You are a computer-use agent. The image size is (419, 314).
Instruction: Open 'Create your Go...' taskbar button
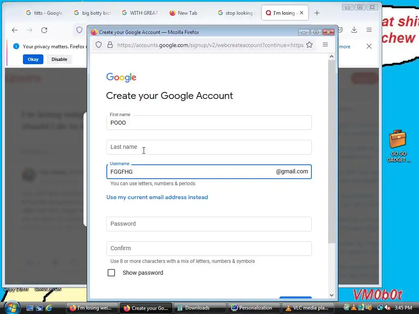tap(146, 308)
